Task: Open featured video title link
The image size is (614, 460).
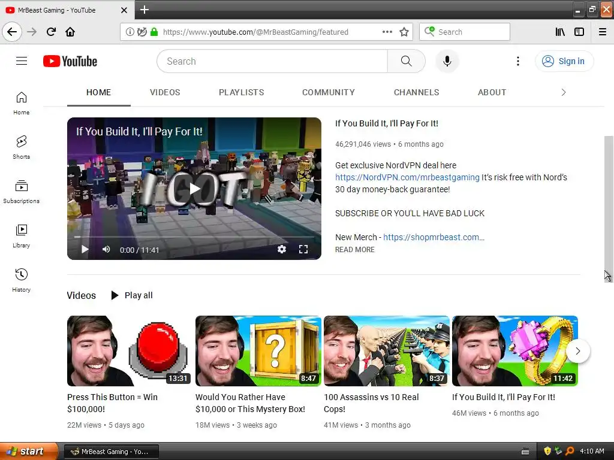Action: coord(387,123)
